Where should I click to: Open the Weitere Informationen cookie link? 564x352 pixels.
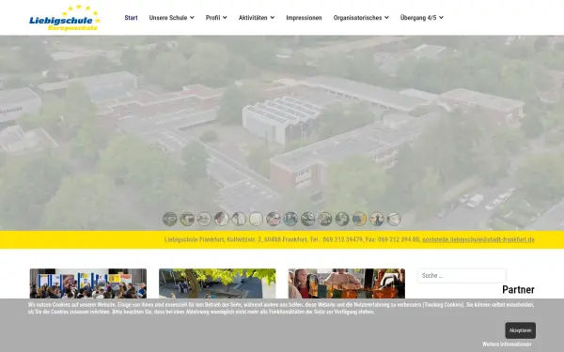point(507,344)
